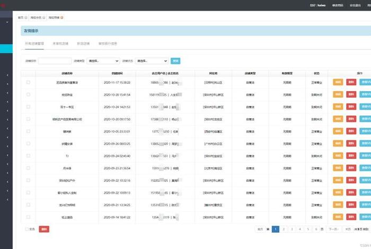
Task: Expand the topmost sidebar menu chevron
Action: tap(7, 22)
